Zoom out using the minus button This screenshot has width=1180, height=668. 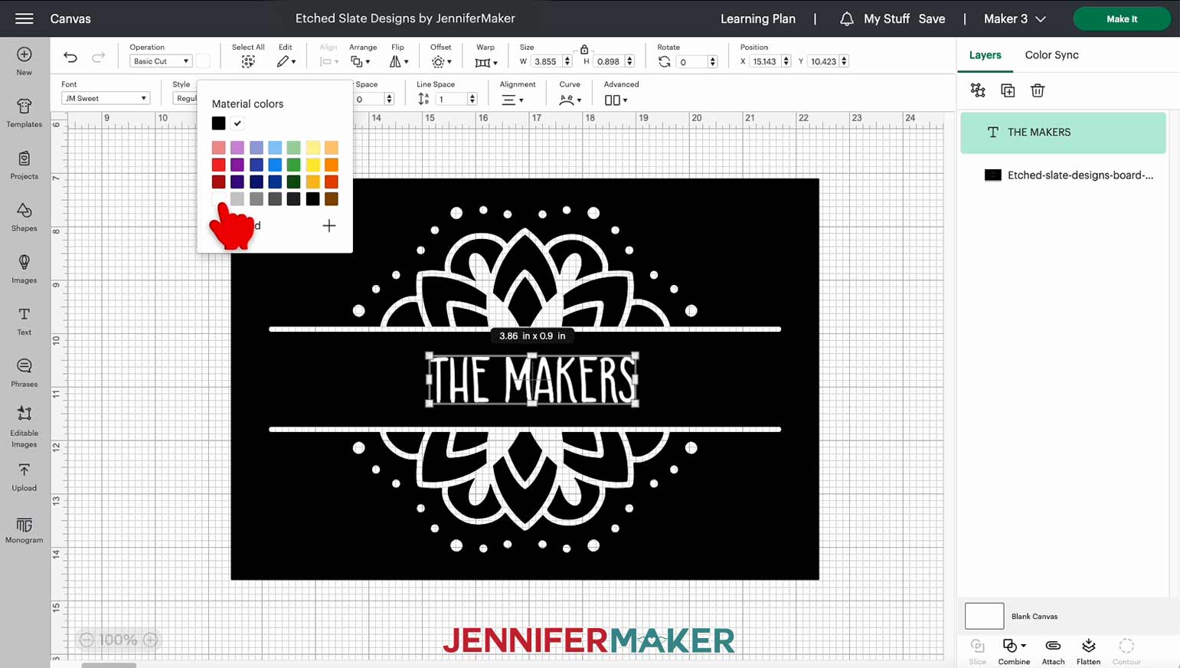(87, 640)
